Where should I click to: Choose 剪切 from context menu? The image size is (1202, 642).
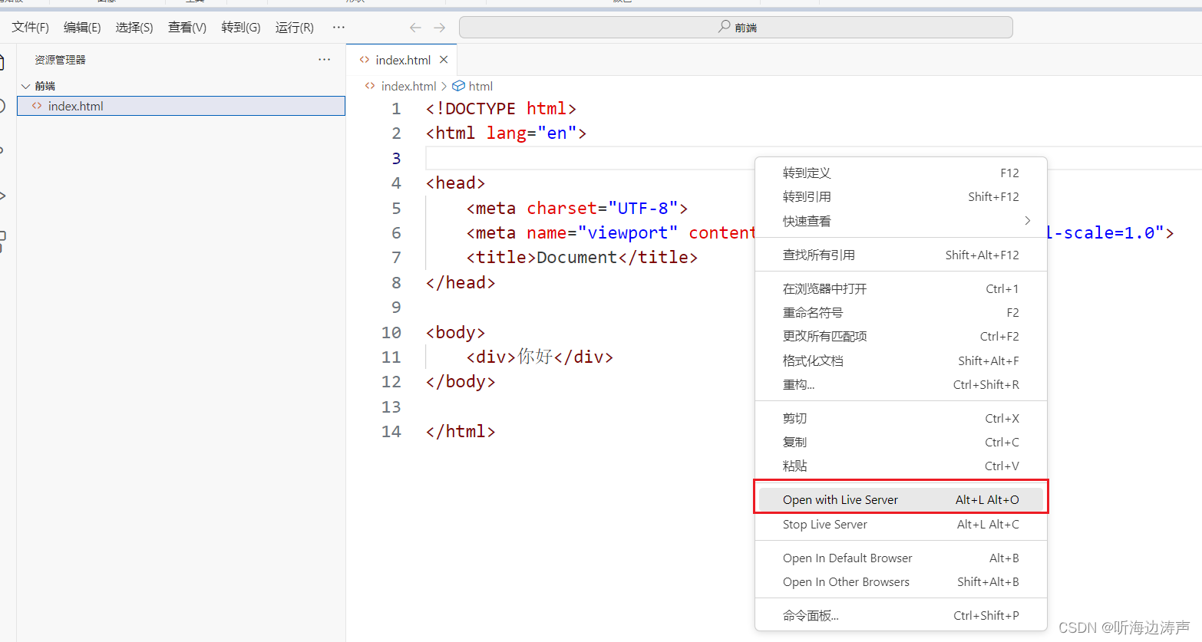[901, 418]
